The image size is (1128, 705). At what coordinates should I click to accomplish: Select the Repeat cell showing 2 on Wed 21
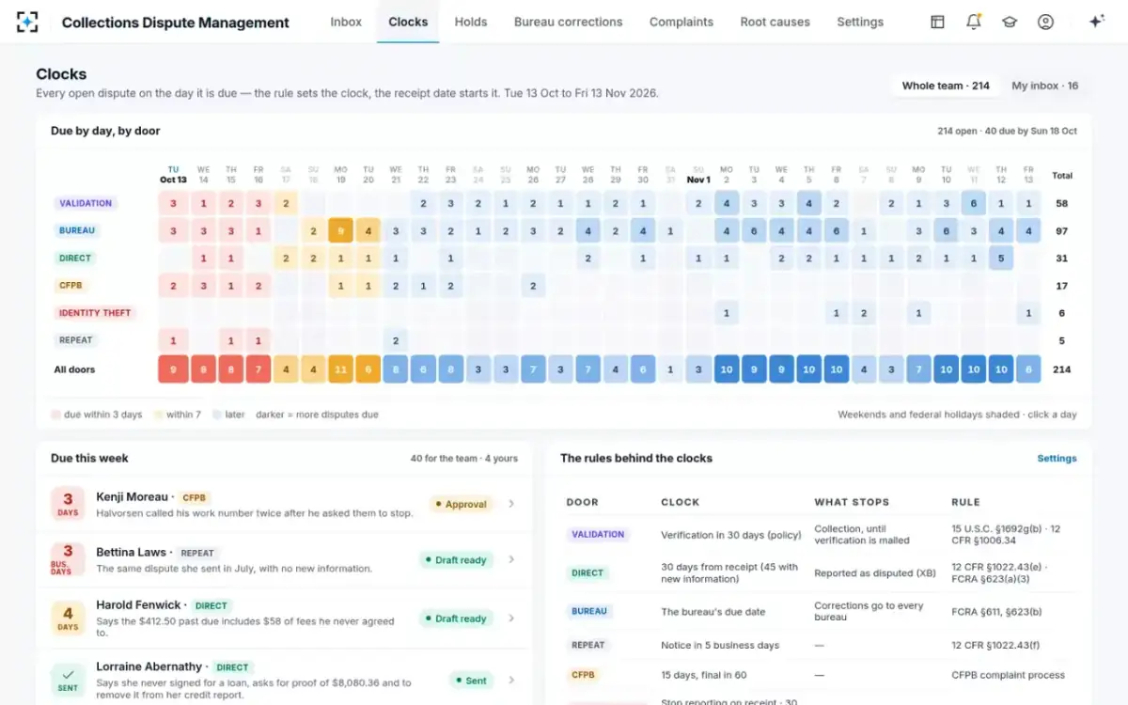coord(396,340)
